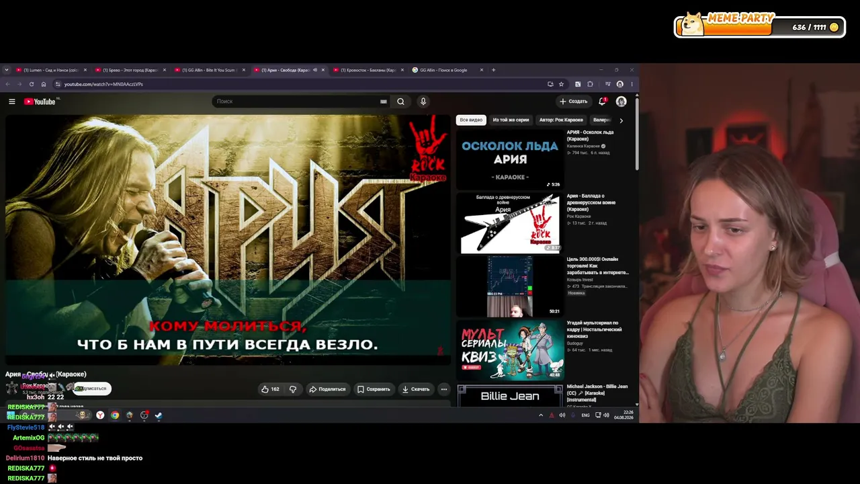Close the Lumen karaoke tab
Viewport: 860px width, 484px height.
coord(85,70)
